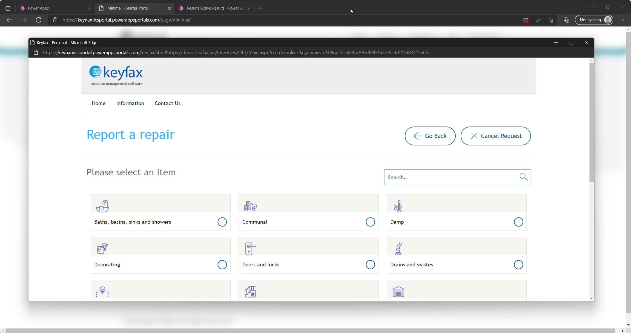Click the Go Back button

point(430,136)
